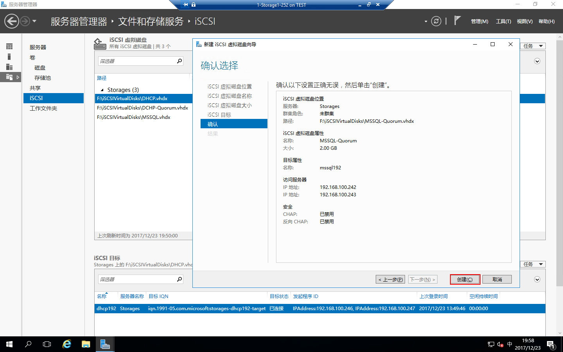Click the back navigation arrow in Server Manager
Viewport: 563px width, 352px height.
12,21
